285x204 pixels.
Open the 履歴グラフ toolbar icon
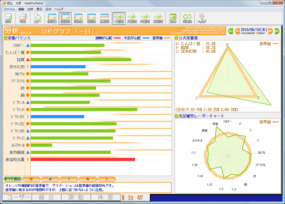tap(104, 18)
